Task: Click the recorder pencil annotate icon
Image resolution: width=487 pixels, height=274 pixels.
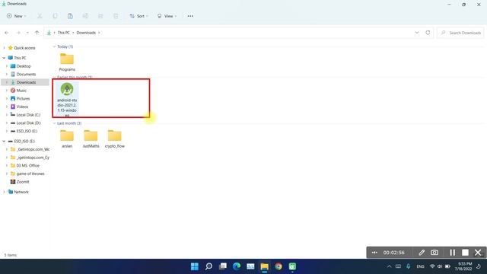Action: 422,253
